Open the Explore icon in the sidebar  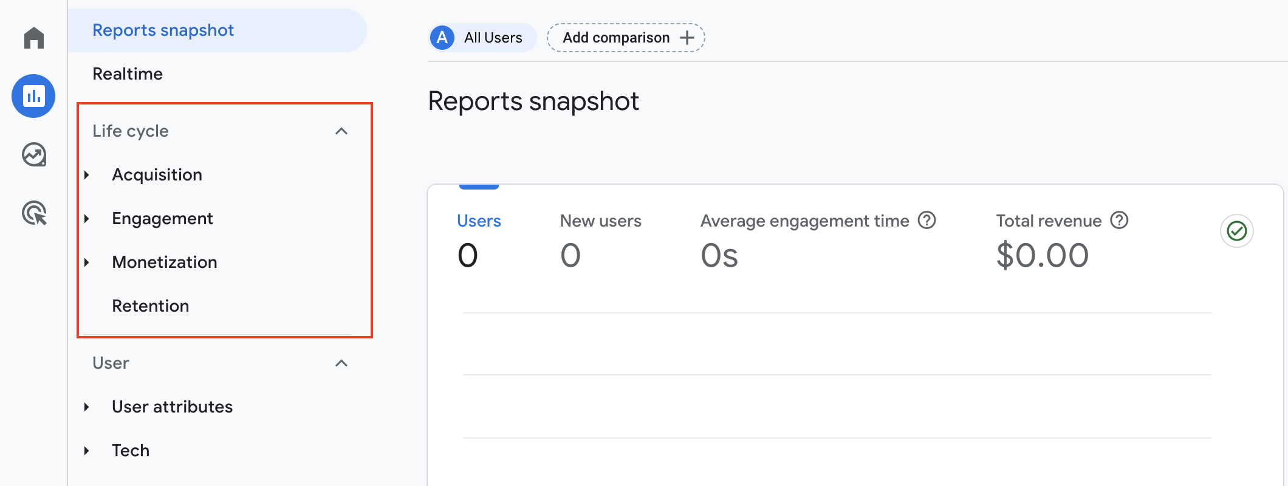click(x=34, y=154)
